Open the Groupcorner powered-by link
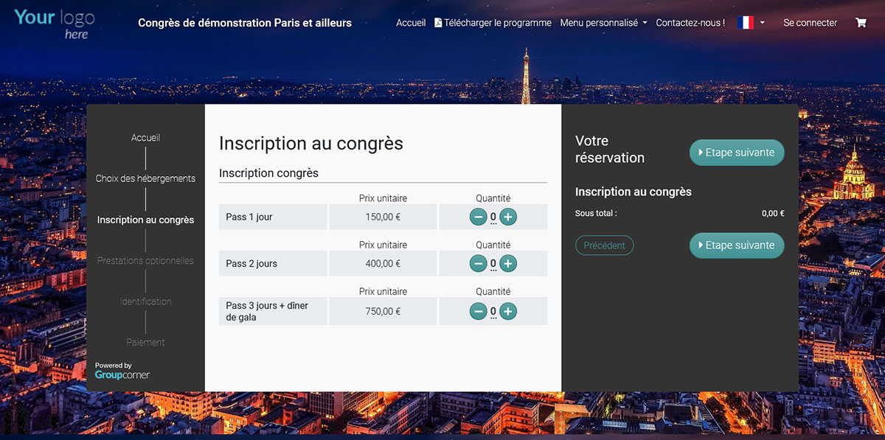 [122, 371]
